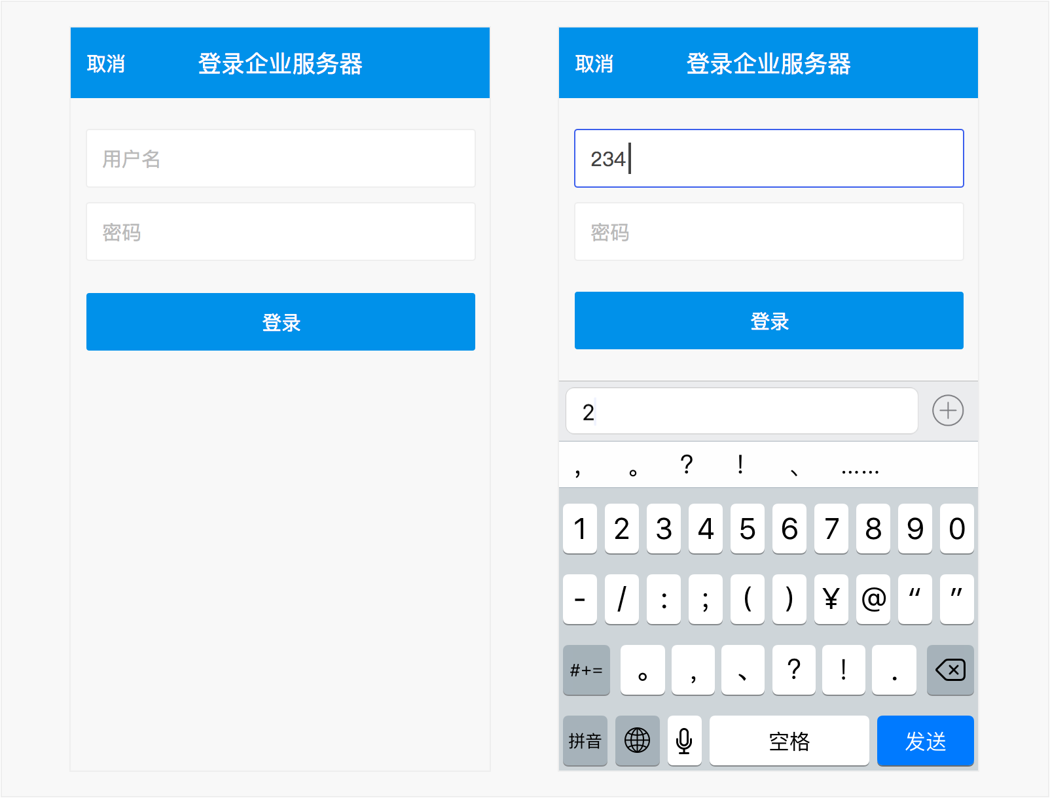This screenshot has height=798, width=1050.
Task: Tap the ¥ yen key
Action: point(831,599)
